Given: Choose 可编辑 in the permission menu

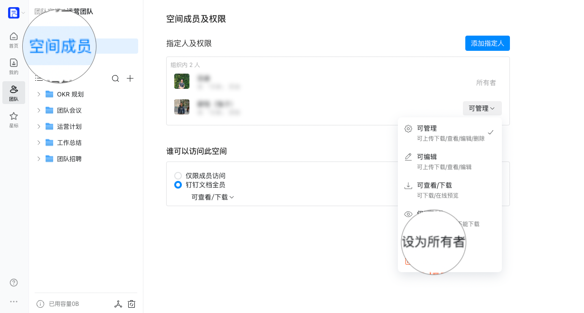Looking at the screenshot, I should [450, 161].
